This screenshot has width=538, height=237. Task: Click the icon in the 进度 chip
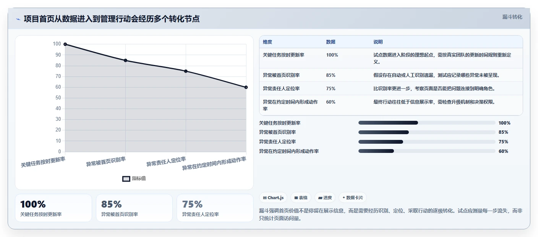[320, 198]
